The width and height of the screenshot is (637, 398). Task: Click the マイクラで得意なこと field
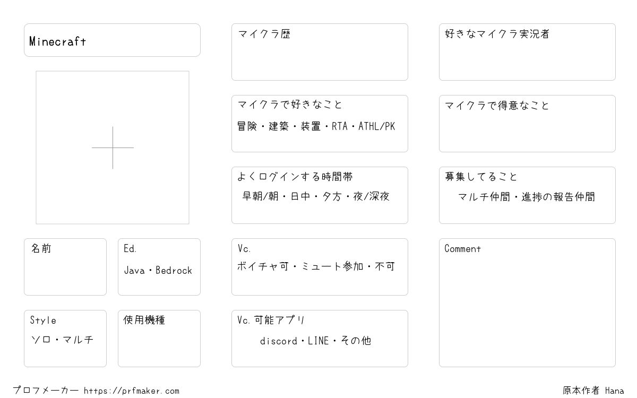coord(527,124)
